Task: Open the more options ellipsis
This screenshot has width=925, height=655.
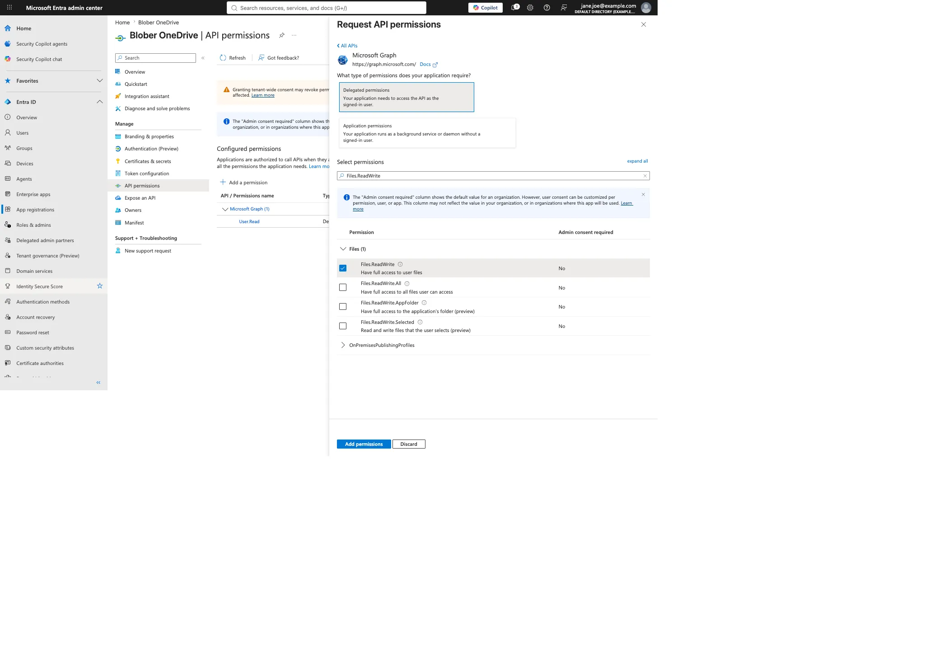Action: (x=294, y=35)
